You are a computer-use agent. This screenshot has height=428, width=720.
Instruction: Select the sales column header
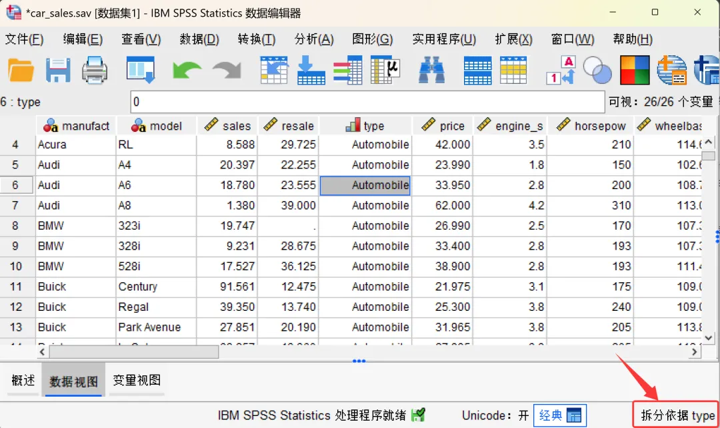click(x=227, y=126)
